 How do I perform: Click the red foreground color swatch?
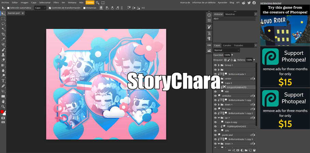coord(2,112)
